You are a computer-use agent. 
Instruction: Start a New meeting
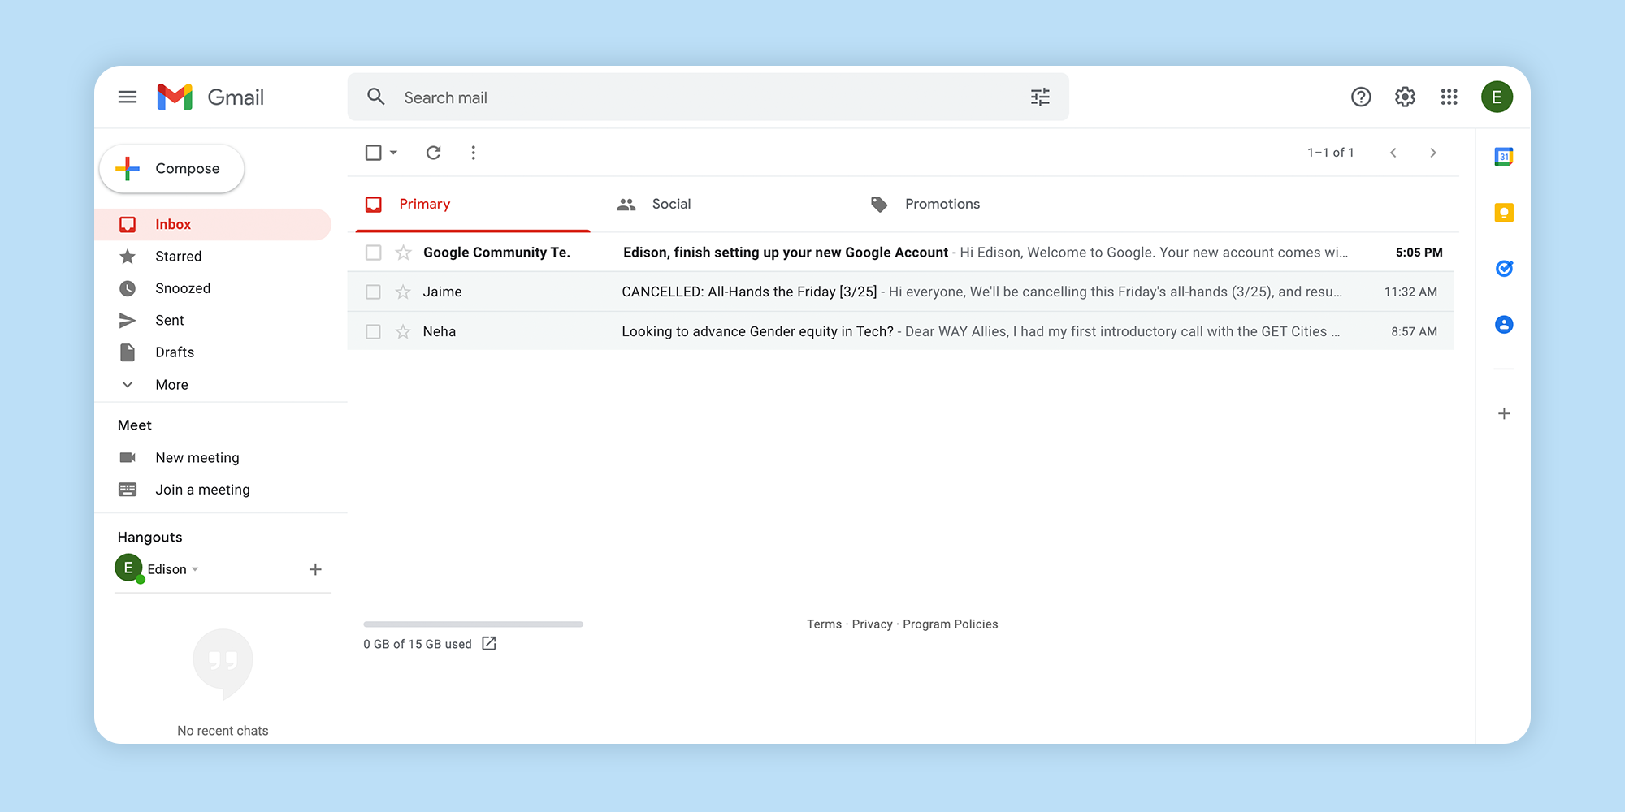point(197,458)
